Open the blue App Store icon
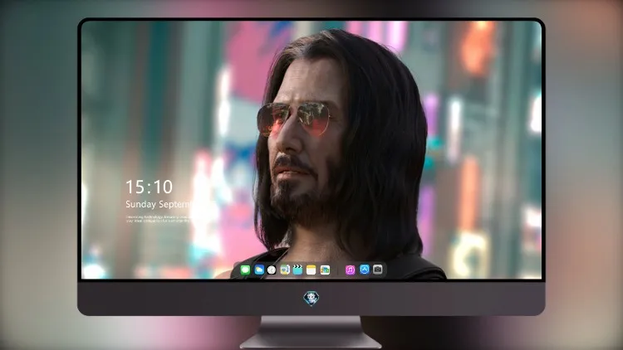623x350 pixels. (365, 270)
